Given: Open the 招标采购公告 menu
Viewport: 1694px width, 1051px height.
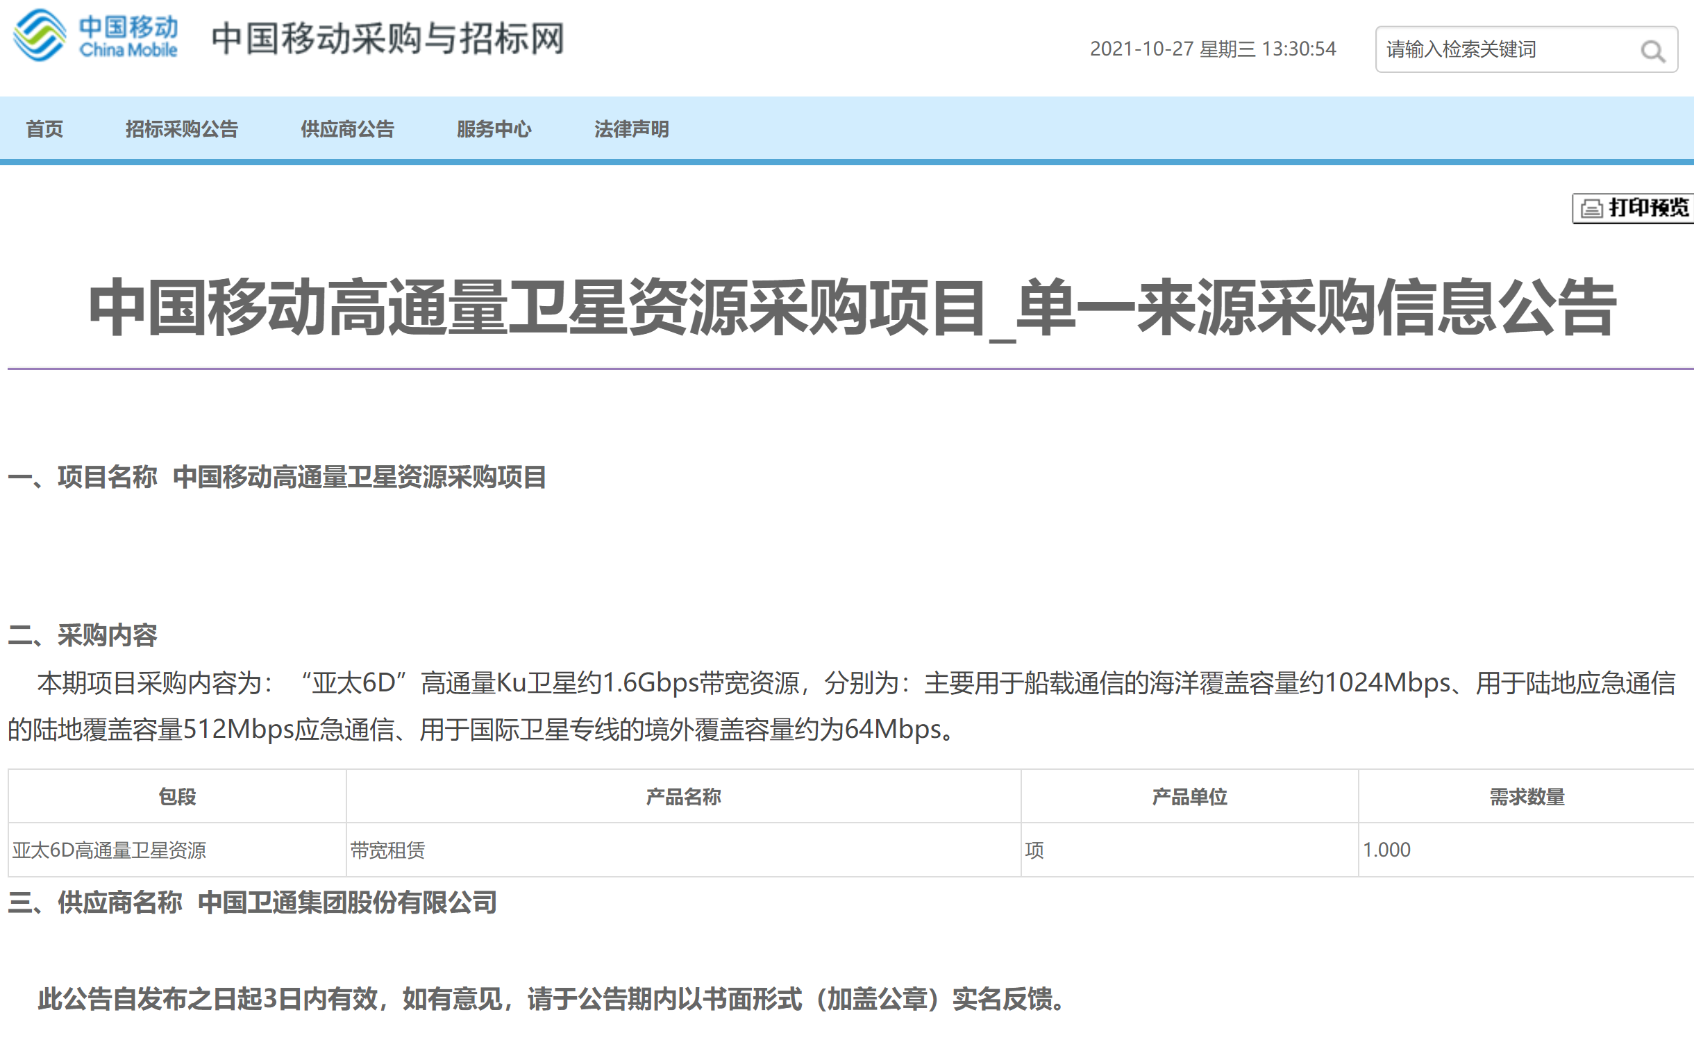Looking at the screenshot, I should [x=181, y=129].
